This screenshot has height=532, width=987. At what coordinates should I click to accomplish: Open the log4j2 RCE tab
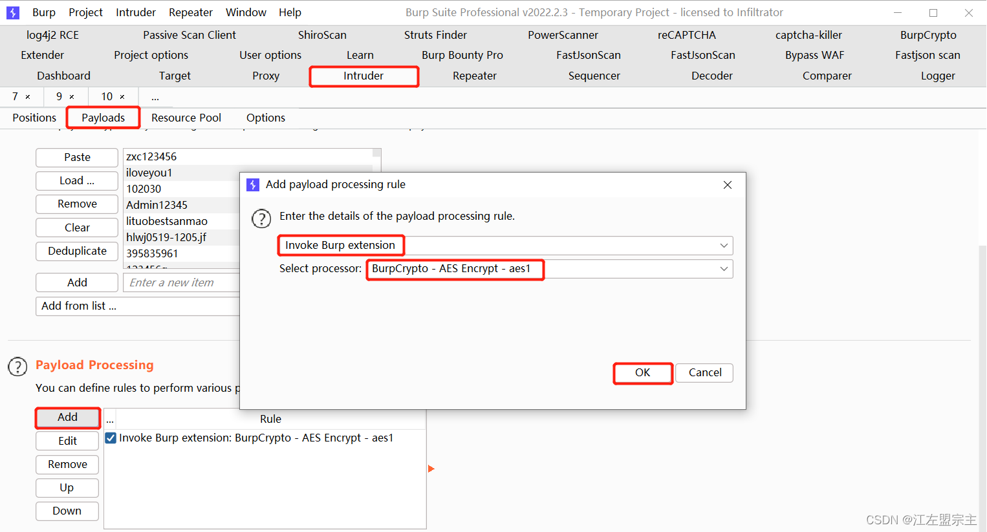click(52, 35)
